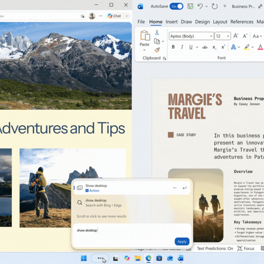Switch to the References ribbon tab

click(242, 22)
